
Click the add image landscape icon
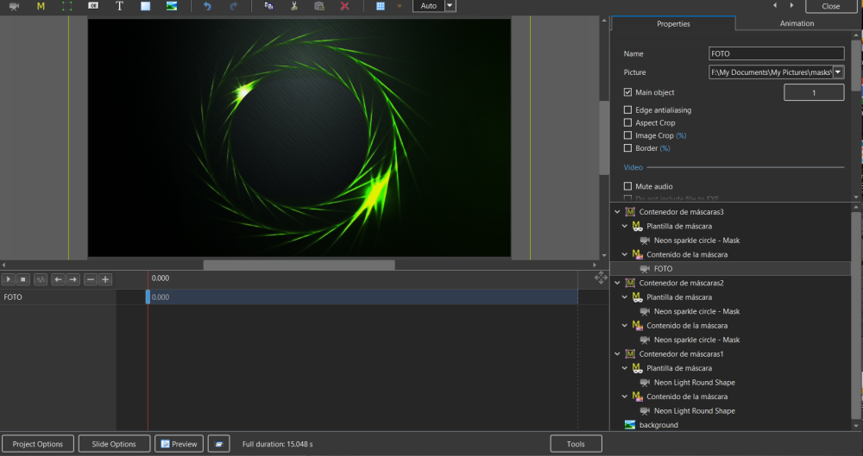(x=172, y=6)
